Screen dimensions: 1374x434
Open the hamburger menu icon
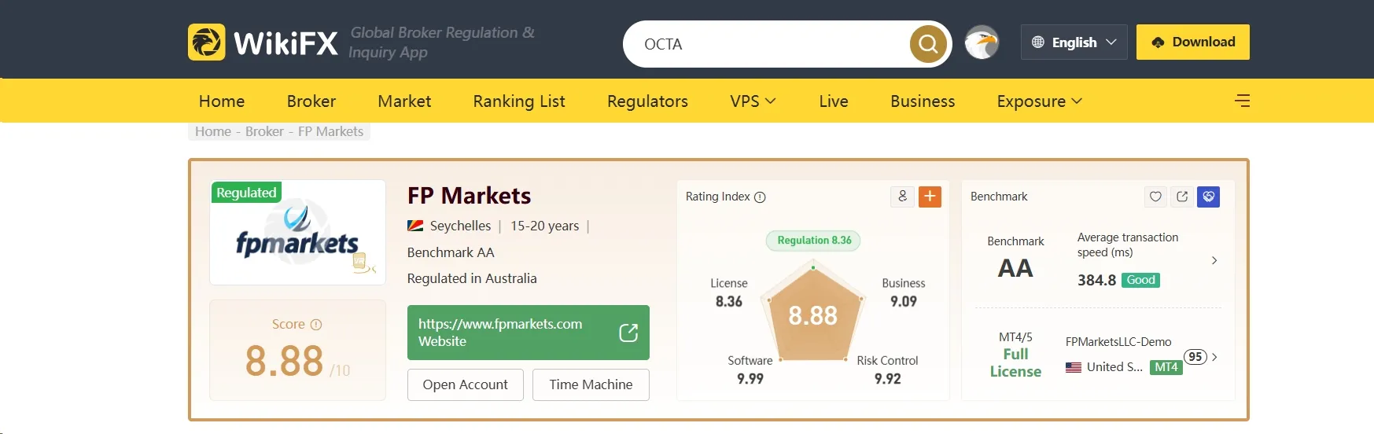[1243, 101]
